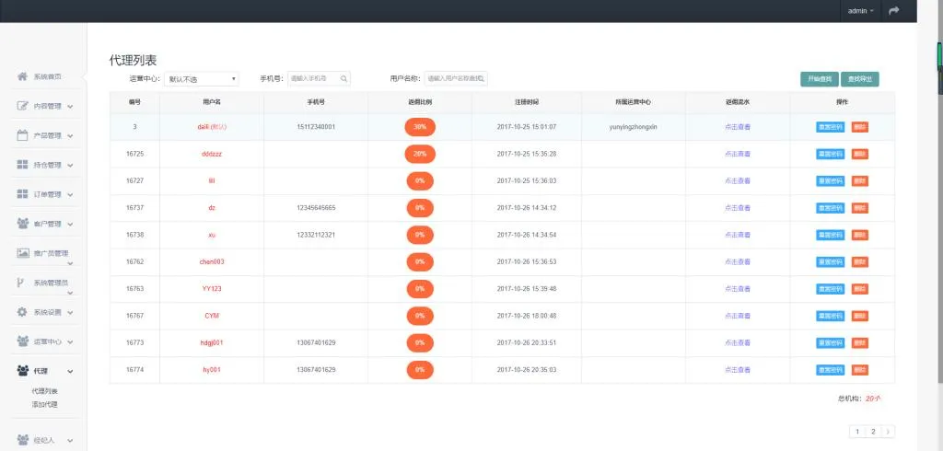Click the page 1 pagination button
The width and height of the screenshot is (943, 451).
(x=857, y=431)
